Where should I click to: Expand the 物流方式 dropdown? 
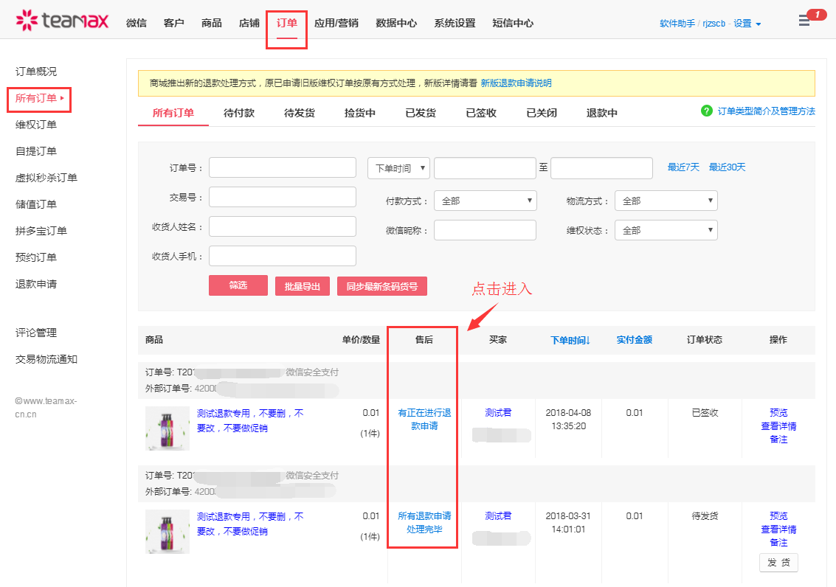point(666,201)
